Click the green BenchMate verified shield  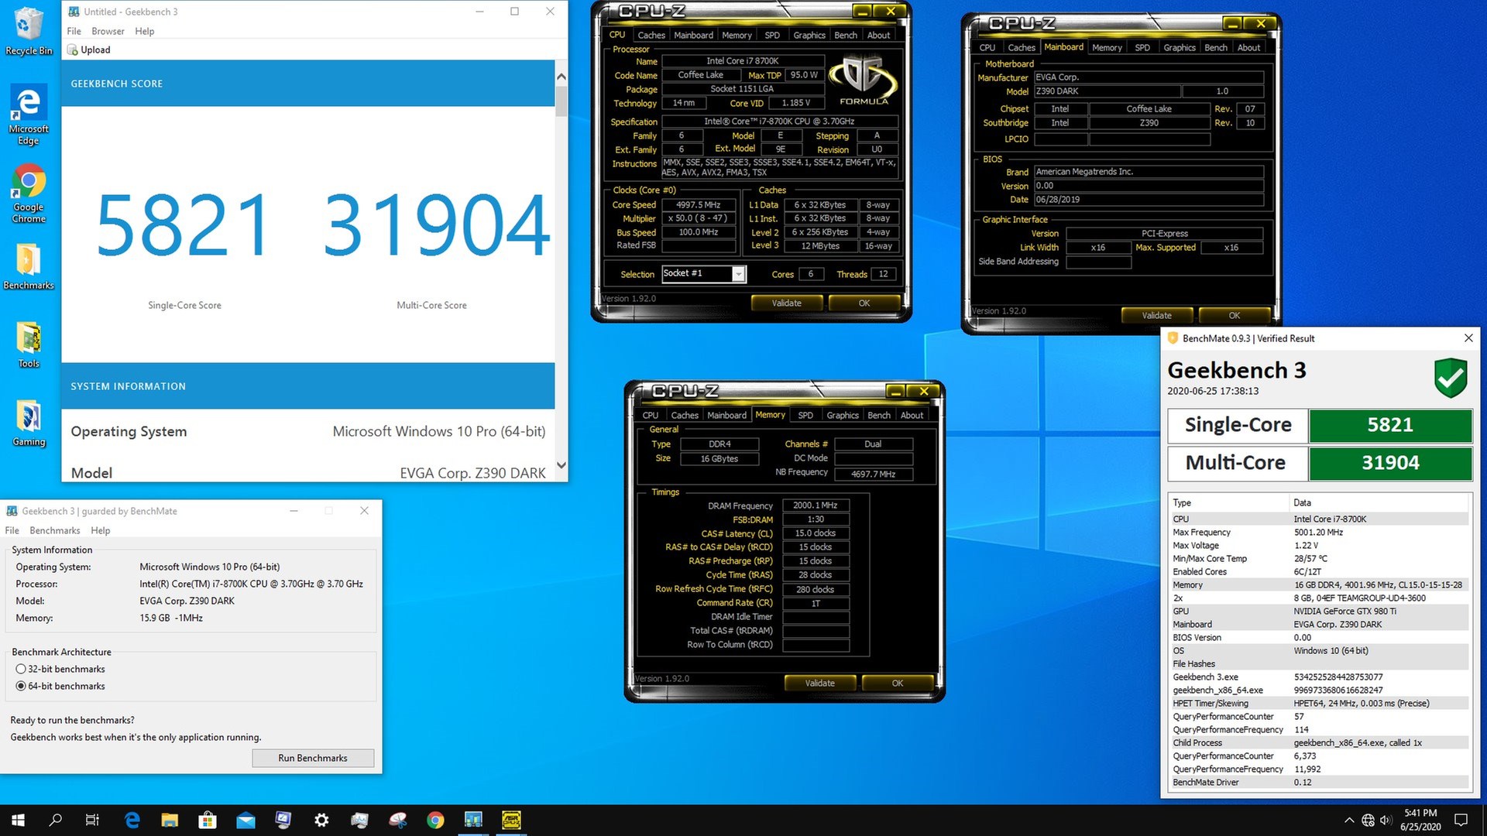click(1450, 378)
